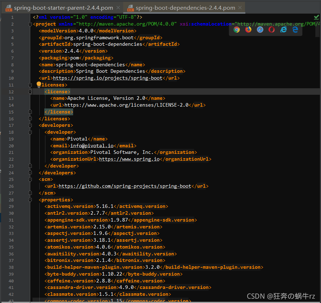Open in Internet Explorer browser icon
Viewport: 321px width, 303px height.
[x=284, y=30]
